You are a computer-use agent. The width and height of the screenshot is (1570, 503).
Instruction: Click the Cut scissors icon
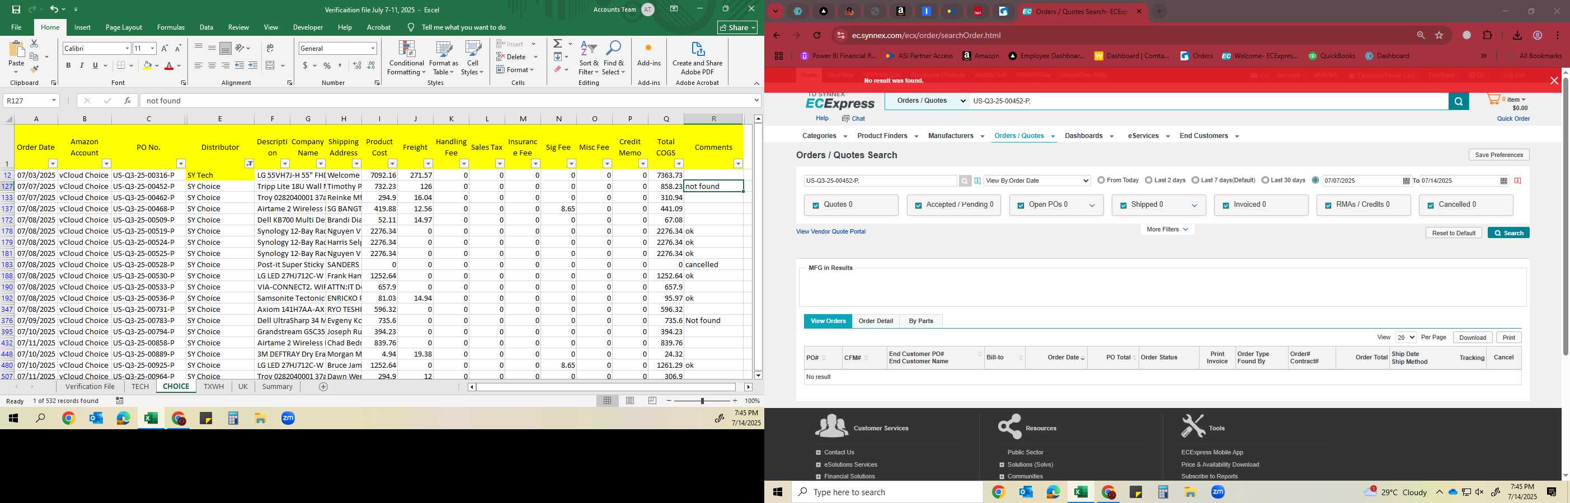coord(34,44)
